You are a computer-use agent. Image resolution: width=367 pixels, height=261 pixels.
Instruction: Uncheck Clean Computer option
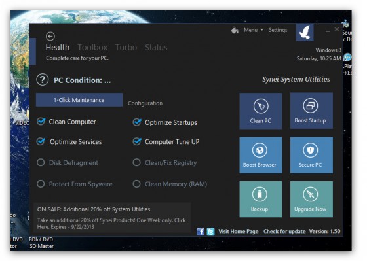click(41, 121)
